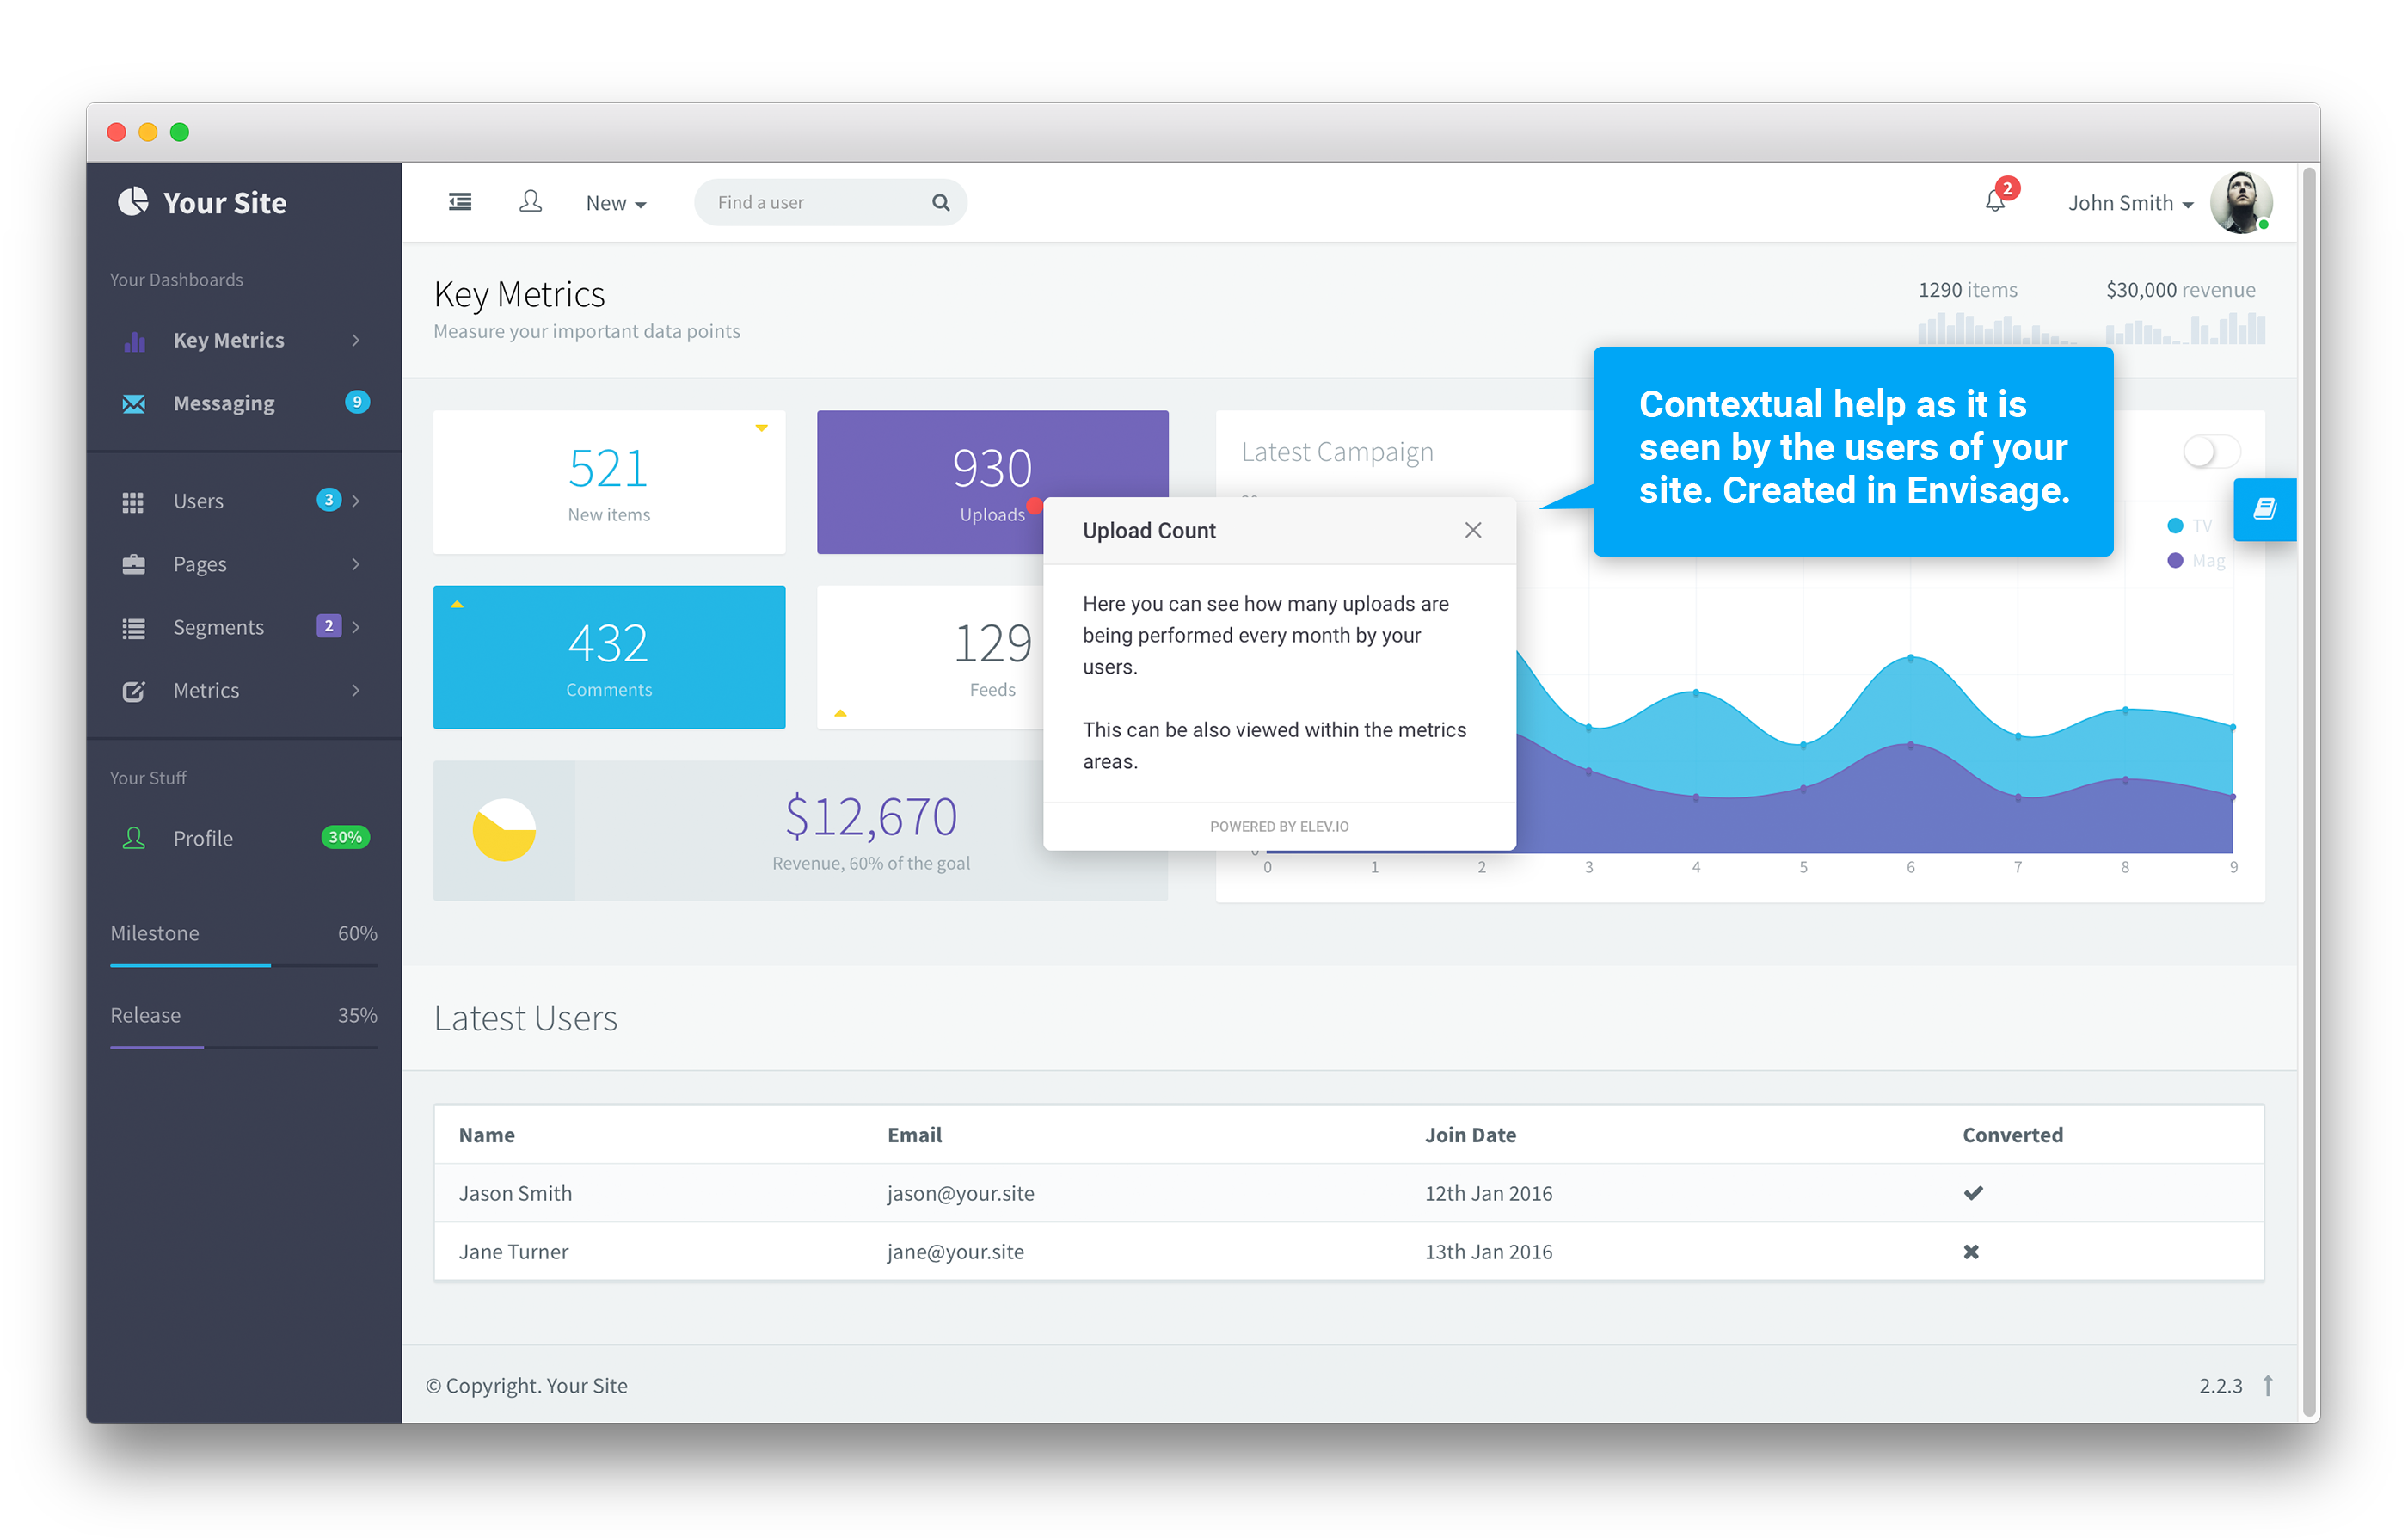The height and width of the screenshot is (1538, 2408).
Task: Select Profile in the sidebar
Action: click(x=203, y=838)
